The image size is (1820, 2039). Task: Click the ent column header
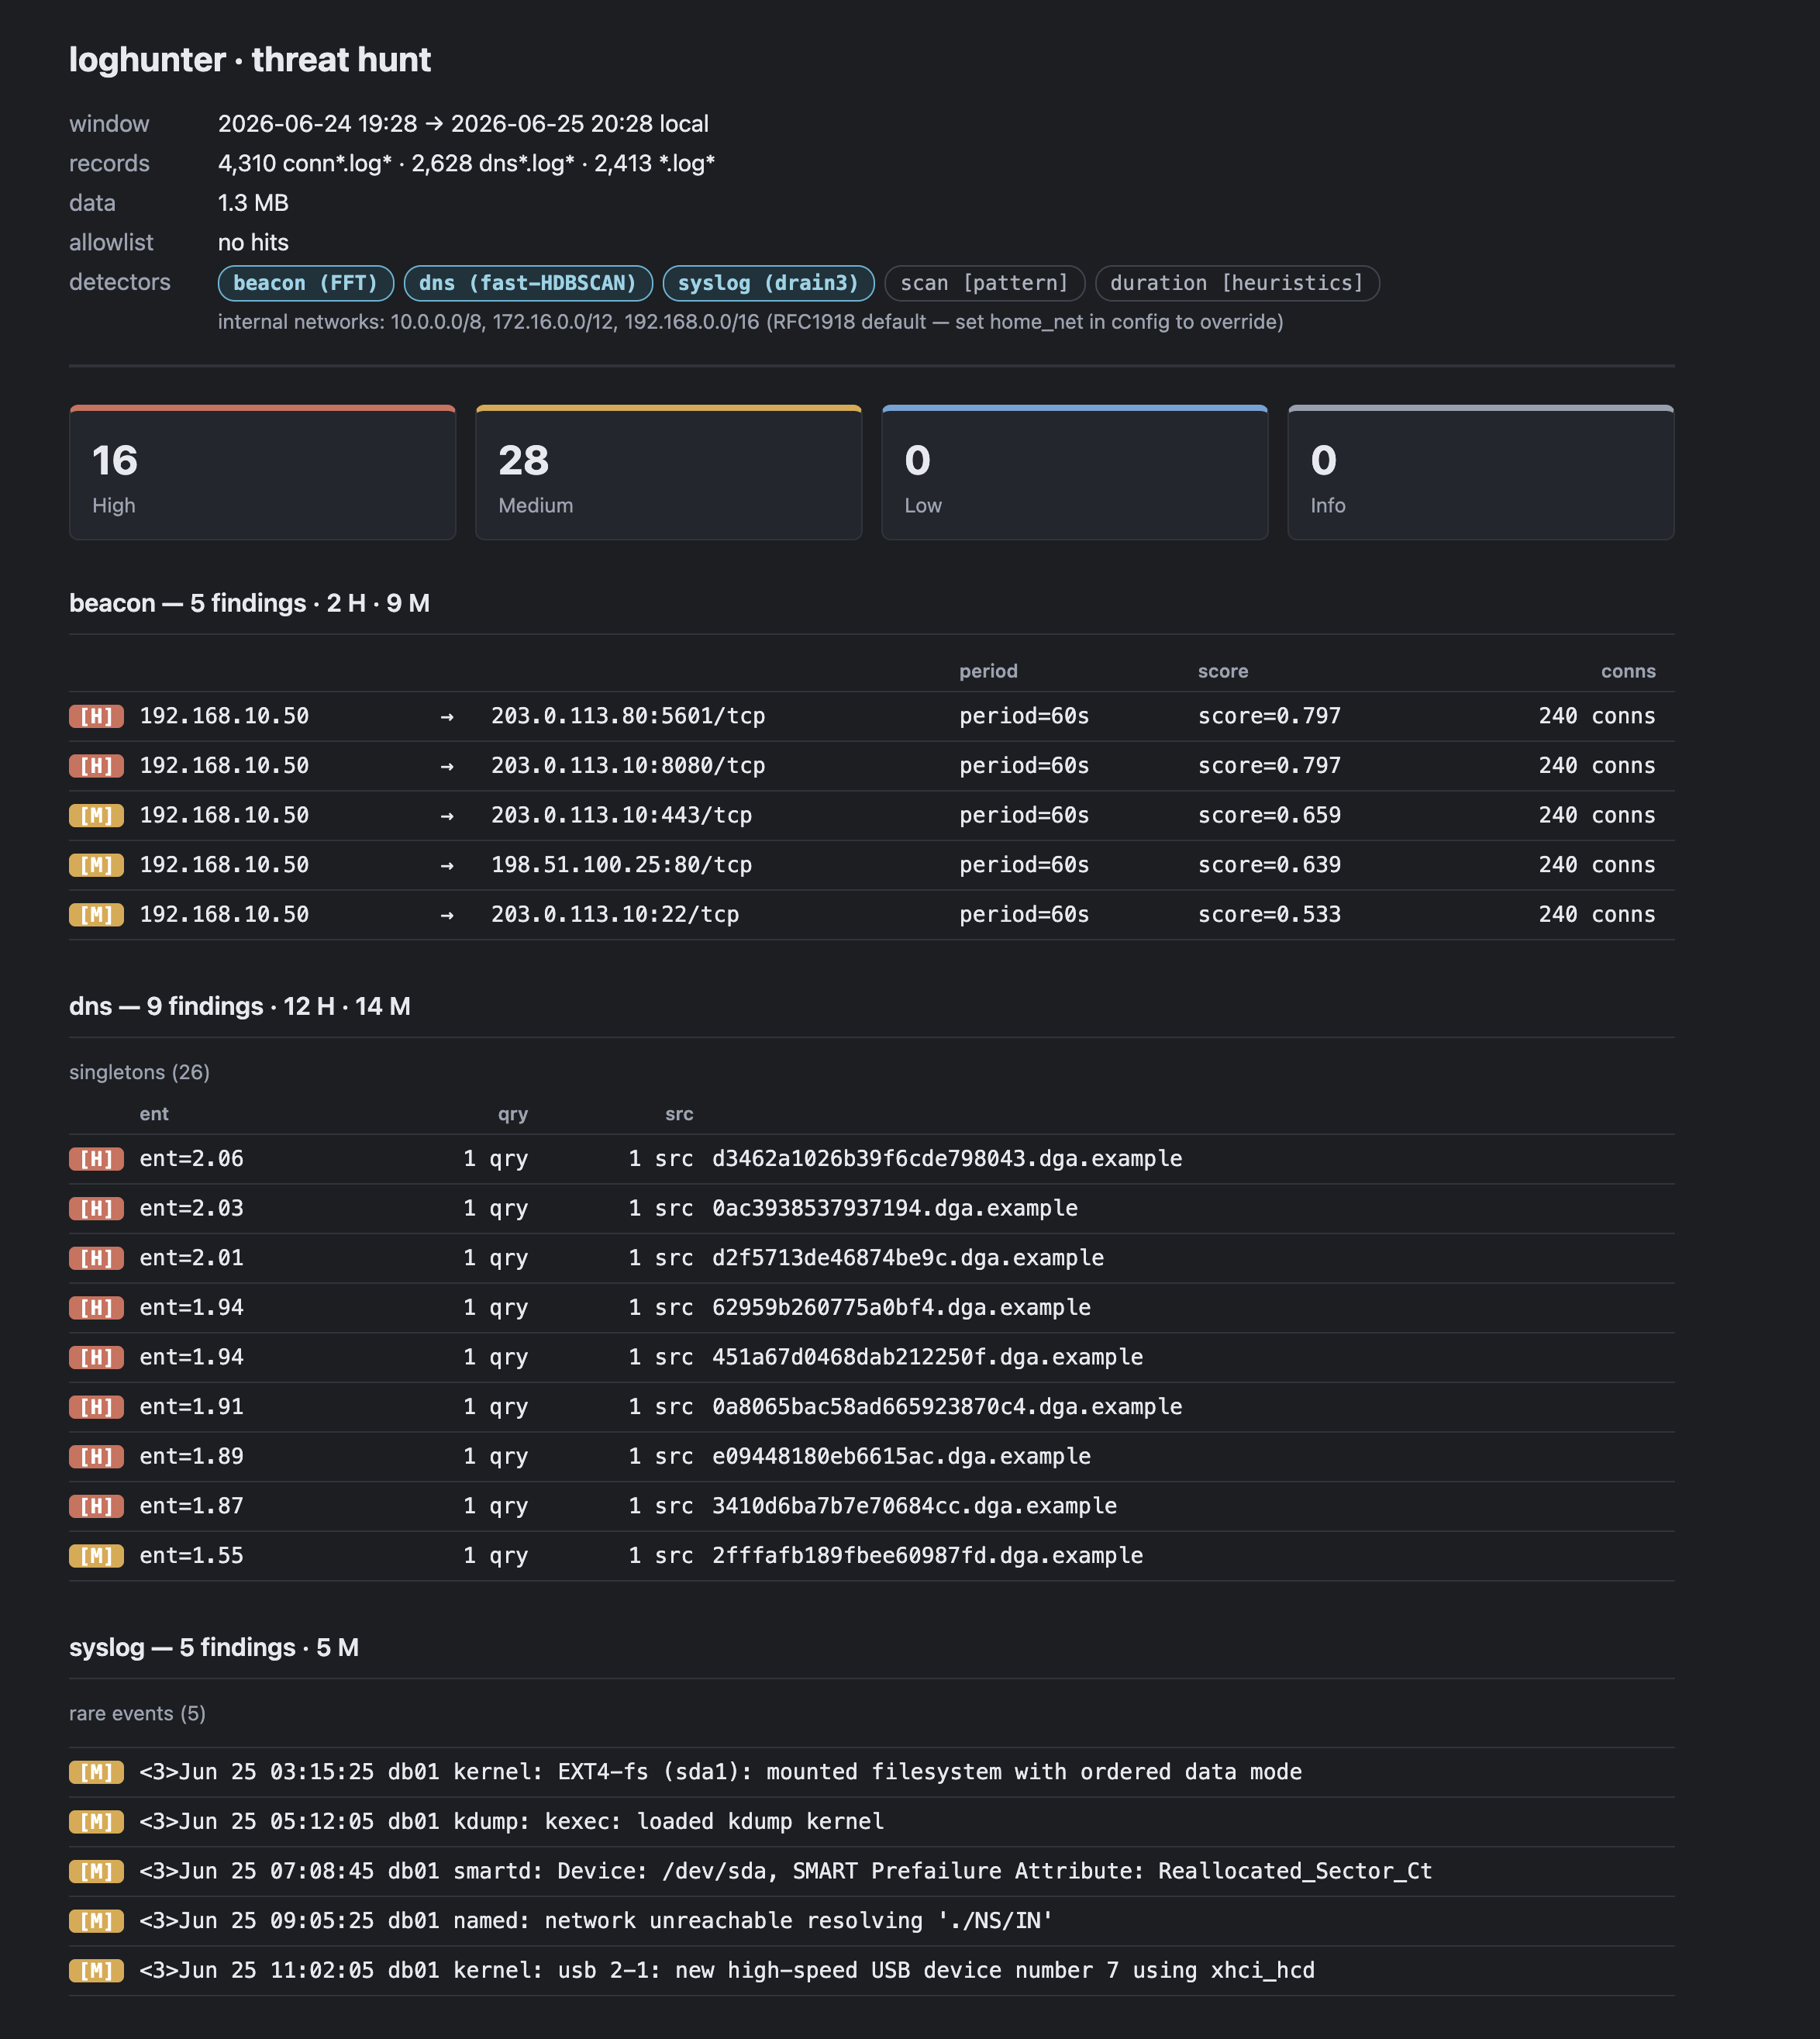click(154, 1114)
